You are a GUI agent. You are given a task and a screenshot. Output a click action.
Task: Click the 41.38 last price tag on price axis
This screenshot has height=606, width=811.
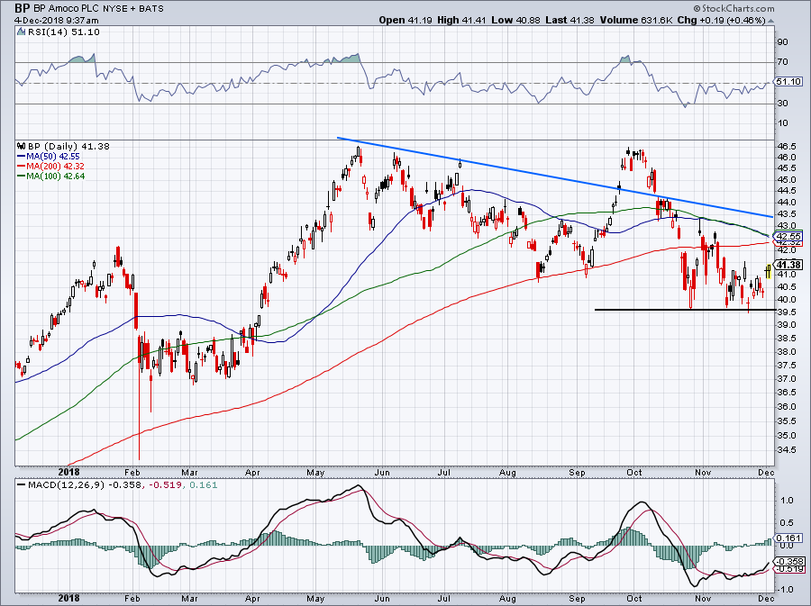[789, 265]
